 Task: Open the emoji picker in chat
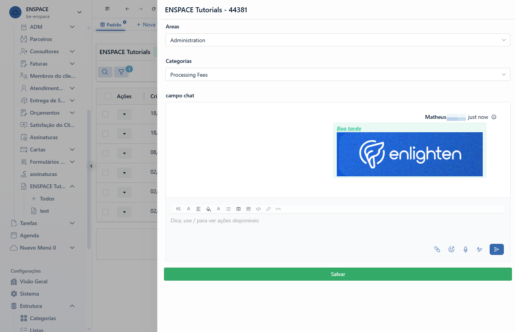point(452,249)
